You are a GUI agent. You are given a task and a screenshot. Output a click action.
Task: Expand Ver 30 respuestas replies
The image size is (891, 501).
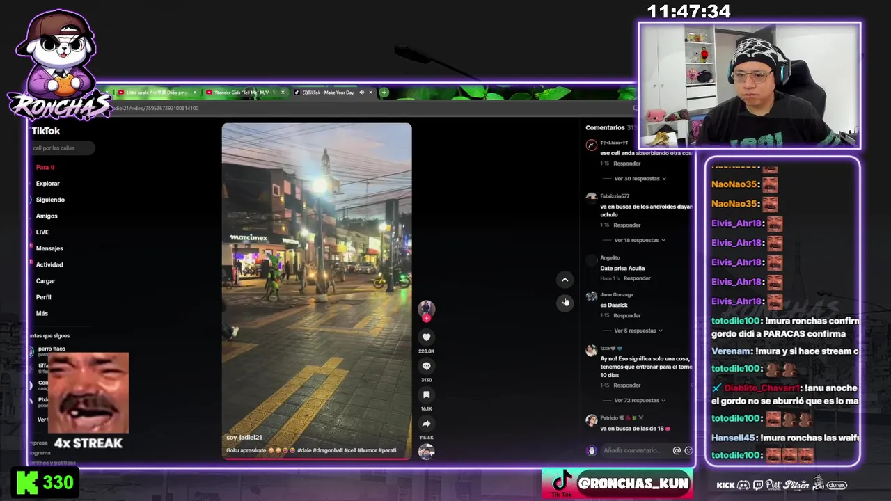pyautogui.click(x=640, y=179)
